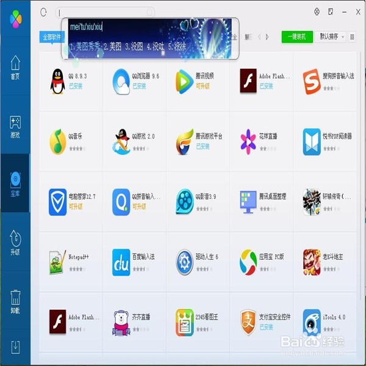The image size is (366, 366).
Task: Open the 腾讯视频 app icon
Action: (x=184, y=82)
